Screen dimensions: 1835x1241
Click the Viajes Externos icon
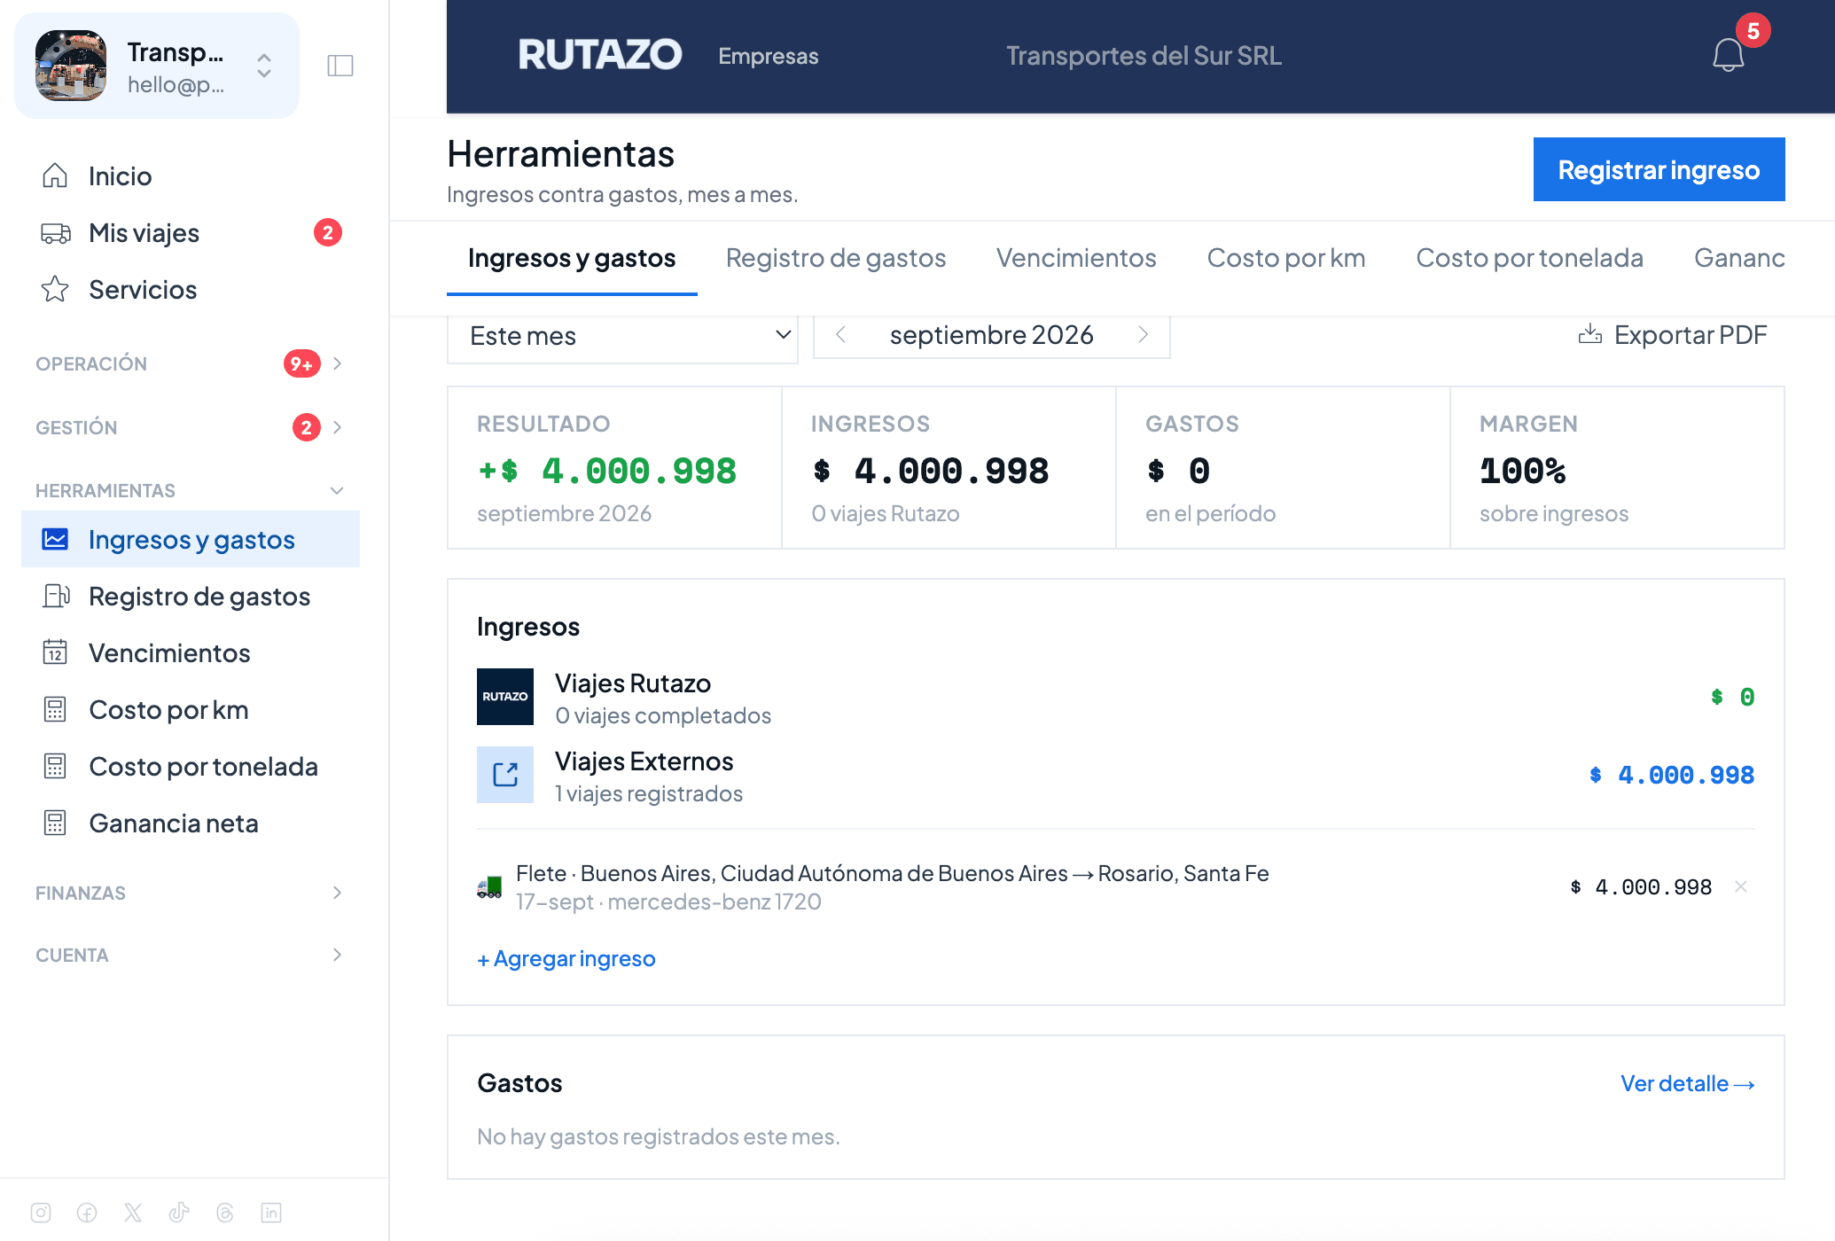505,775
